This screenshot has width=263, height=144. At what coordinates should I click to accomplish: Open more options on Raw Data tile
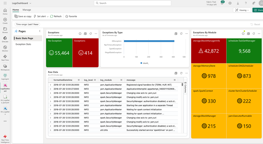(x=186, y=73)
